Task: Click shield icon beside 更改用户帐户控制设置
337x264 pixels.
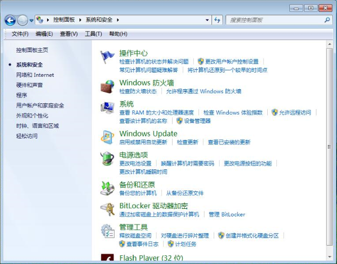Action: pos(201,62)
